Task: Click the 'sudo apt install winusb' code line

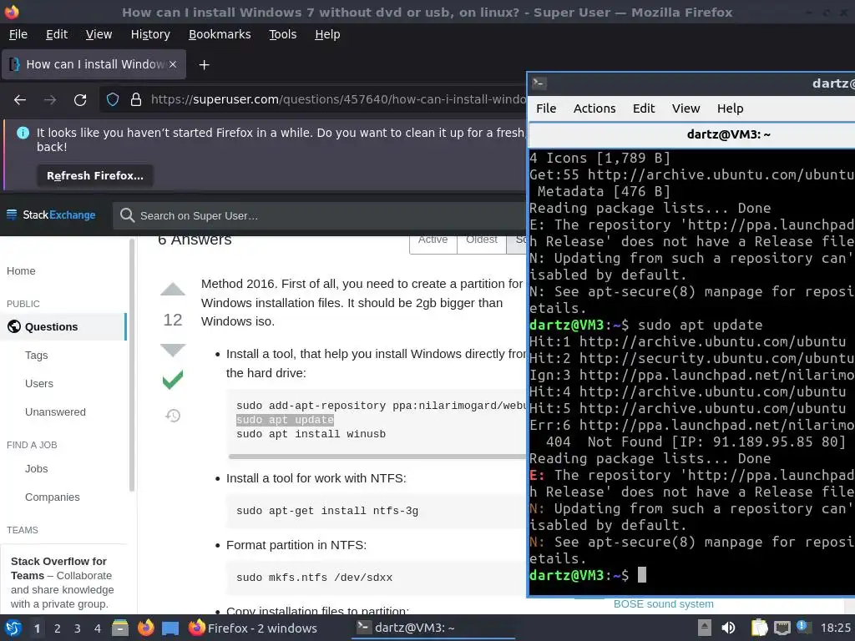Action: (311, 434)
